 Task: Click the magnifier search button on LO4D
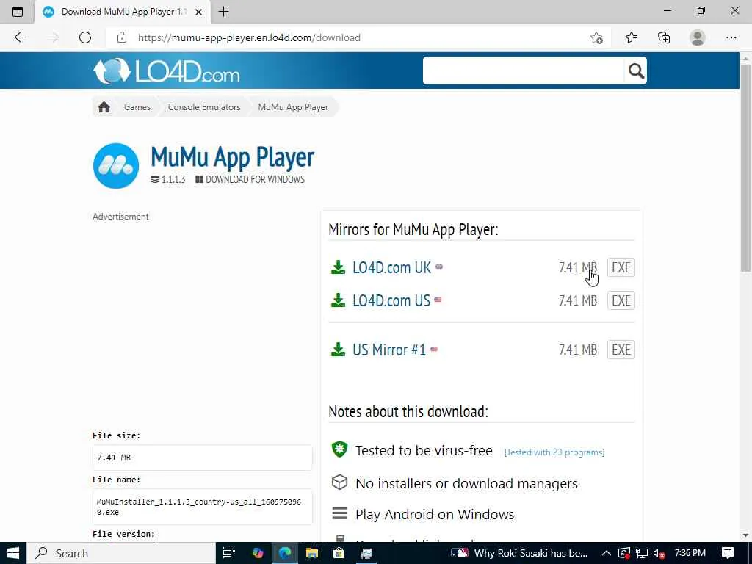click(636, 71)
